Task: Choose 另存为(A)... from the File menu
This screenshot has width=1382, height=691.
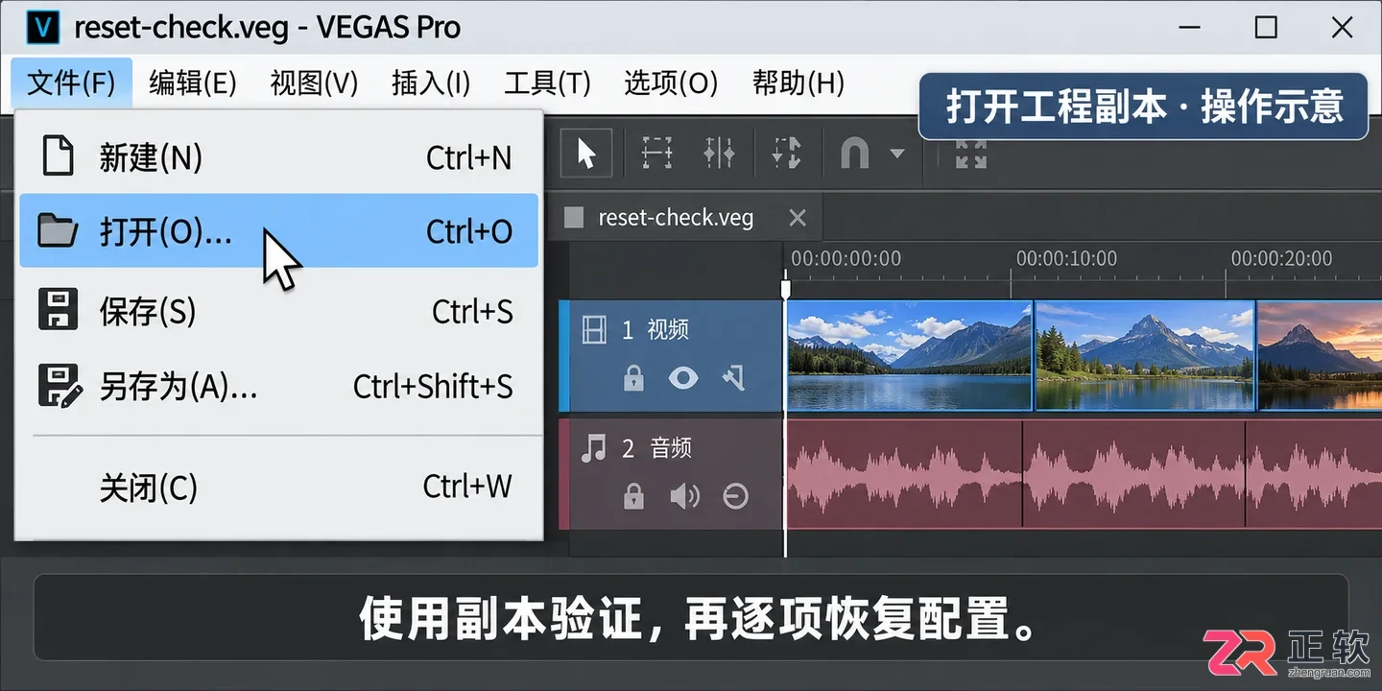Action: tap(278, 387)
